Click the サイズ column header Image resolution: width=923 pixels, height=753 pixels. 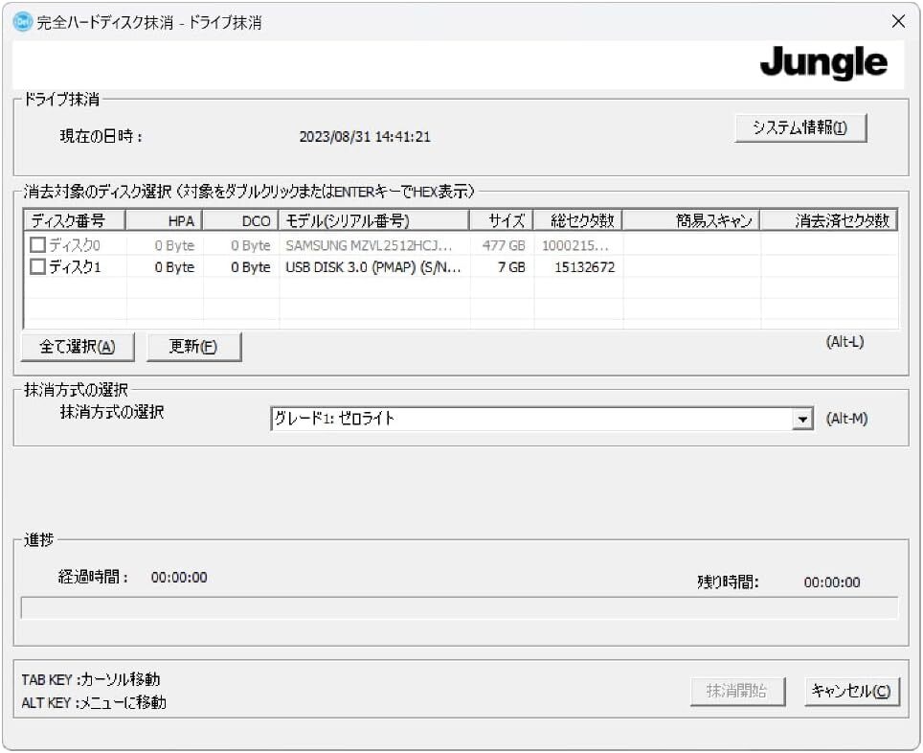coord(502,221)
